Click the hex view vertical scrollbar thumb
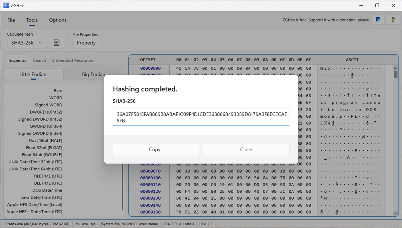Image resolution: width=402 pixels, height=228 pixels. click(x=396, y=74)
